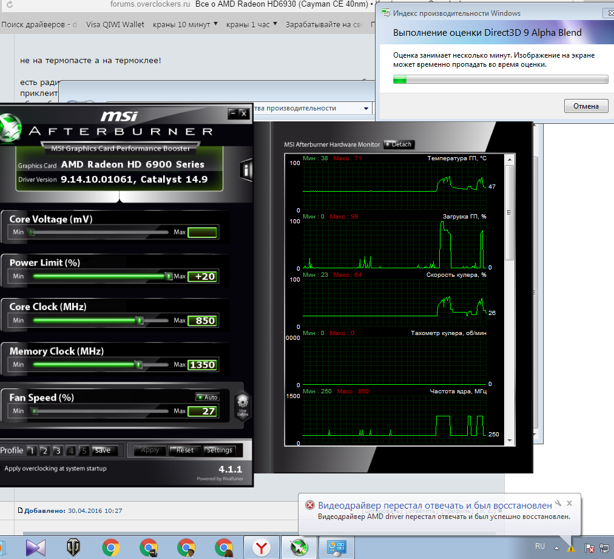Click the Fan Speed 27 value field

pyautogui.click(x=202, y=411)
